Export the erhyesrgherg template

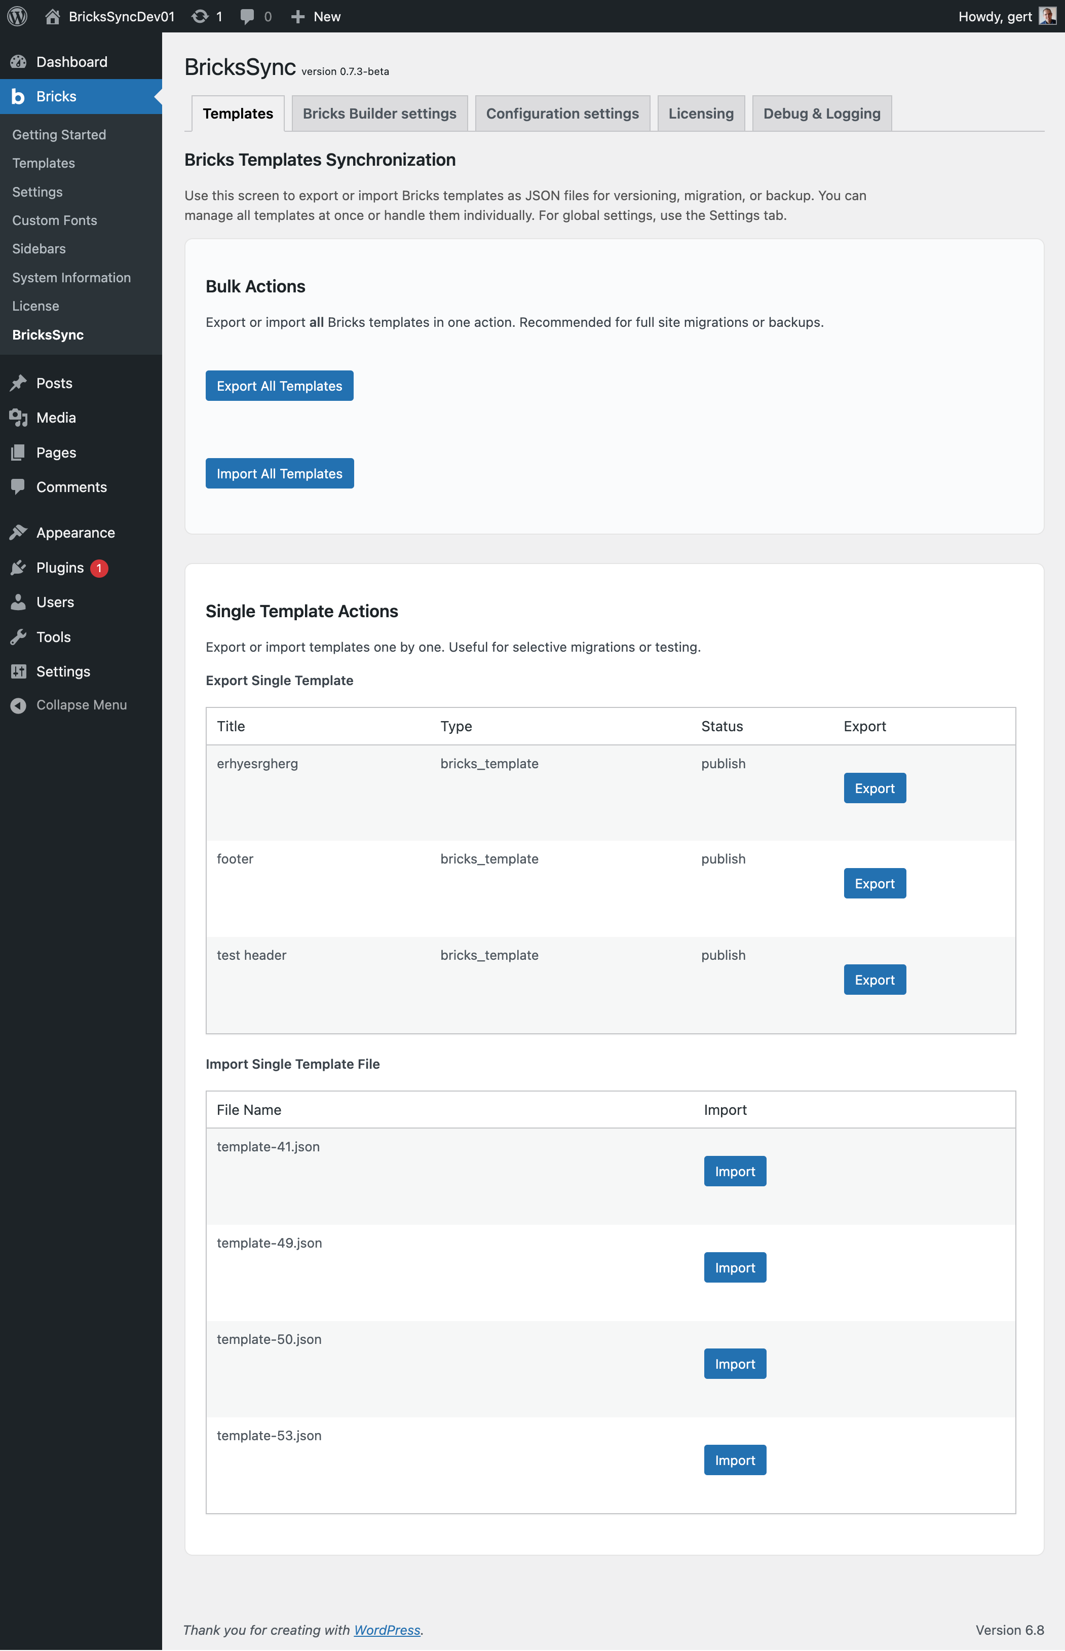pos(875,789)
